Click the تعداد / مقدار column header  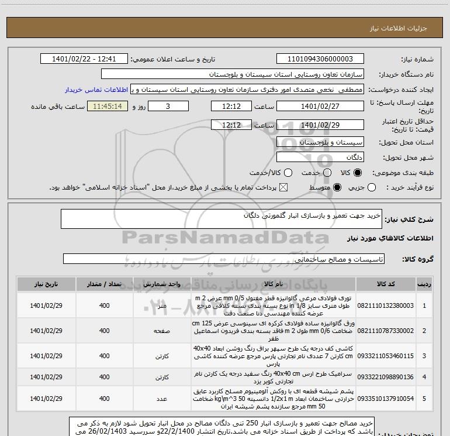click(x=104, y=284)
